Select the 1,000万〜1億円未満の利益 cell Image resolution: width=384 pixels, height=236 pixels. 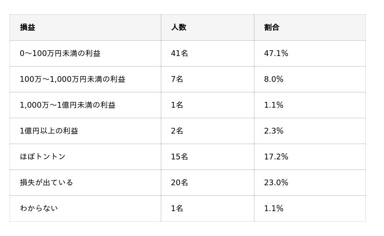(68, 105)
